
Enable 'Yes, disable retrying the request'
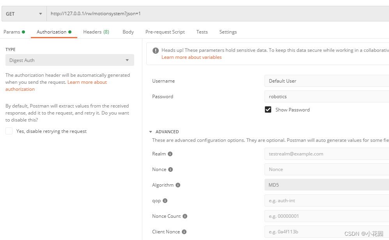tap(9, 131)
